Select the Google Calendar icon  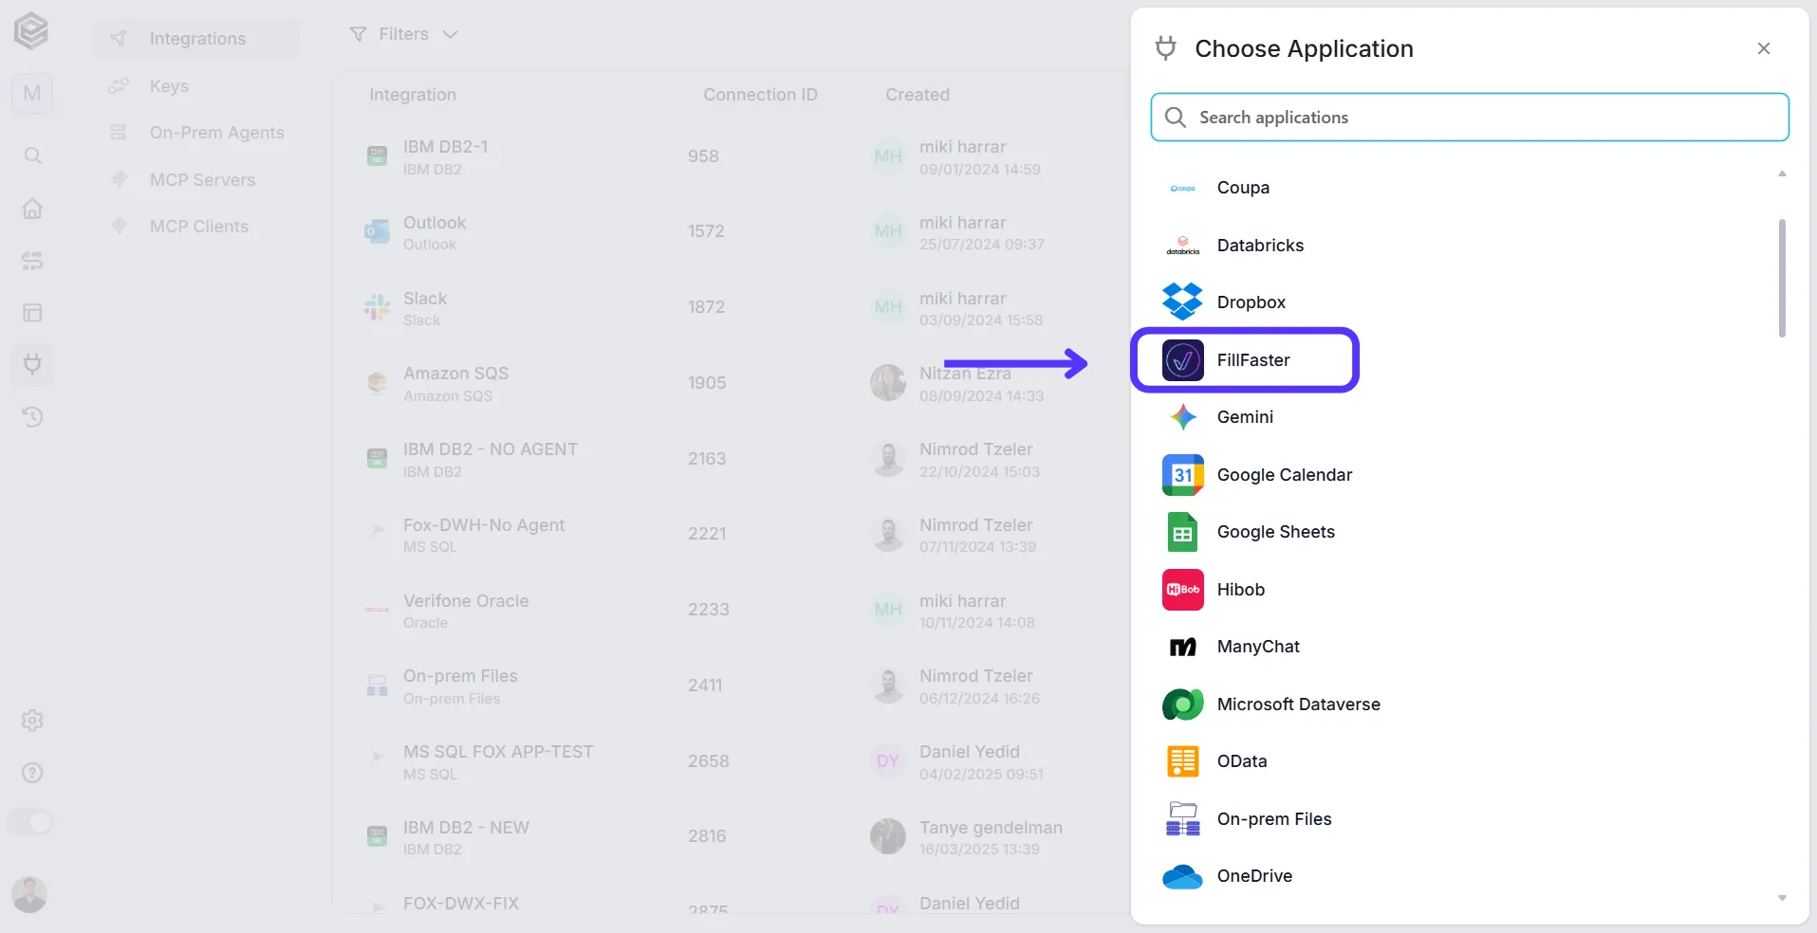(1182, 475)
